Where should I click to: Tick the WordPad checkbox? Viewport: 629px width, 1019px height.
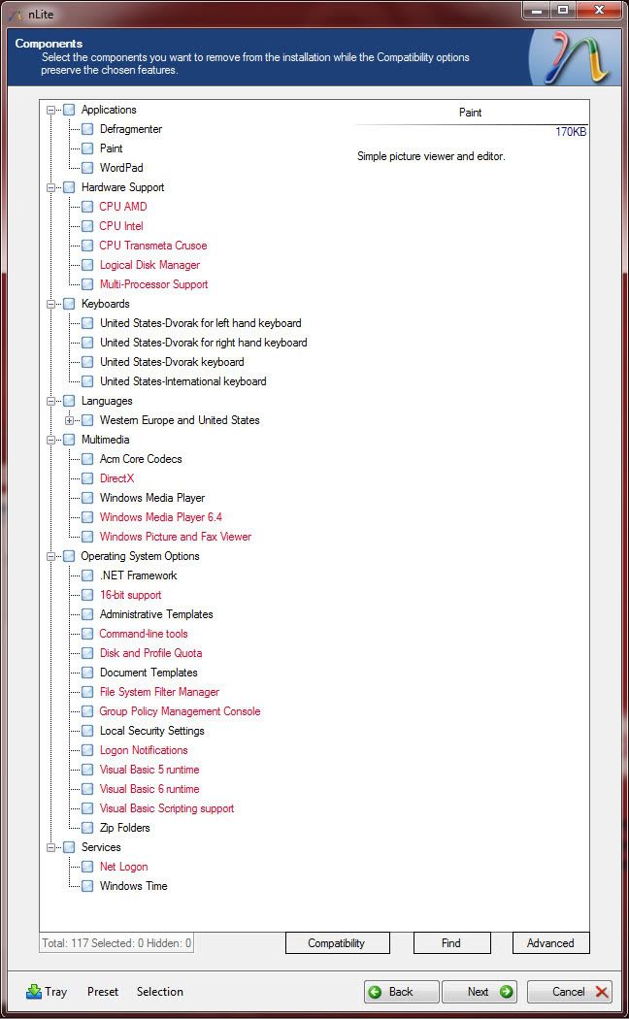tap(87, 168)
